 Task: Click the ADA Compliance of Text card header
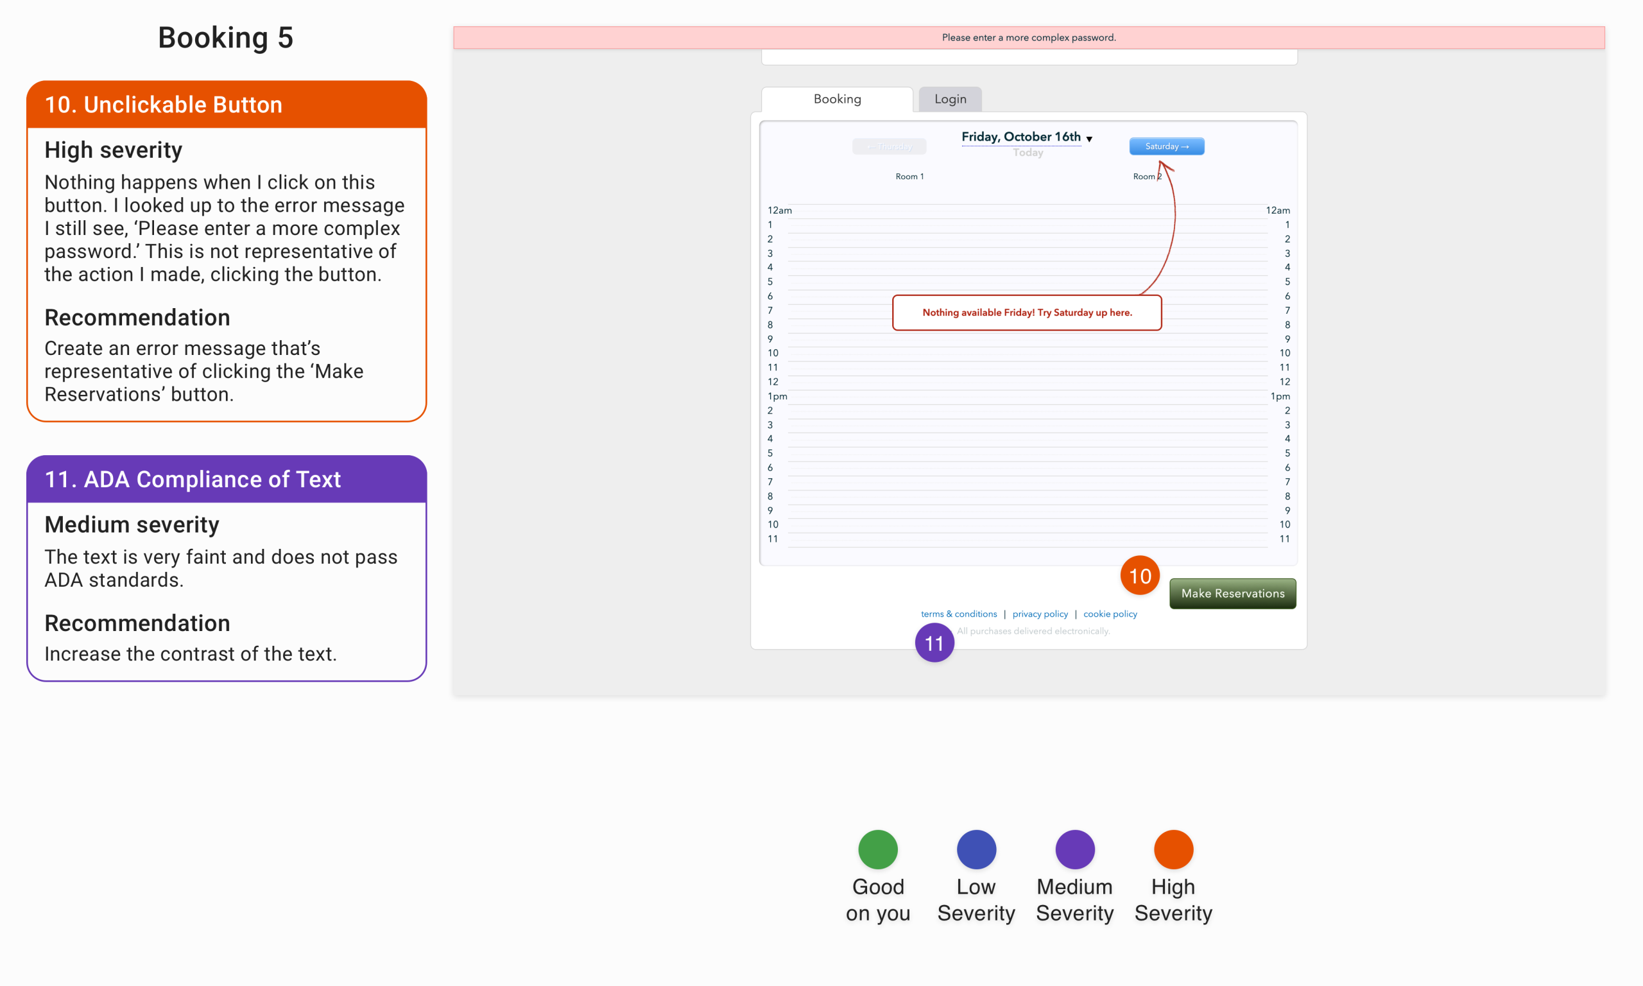(x=226, y=479)
